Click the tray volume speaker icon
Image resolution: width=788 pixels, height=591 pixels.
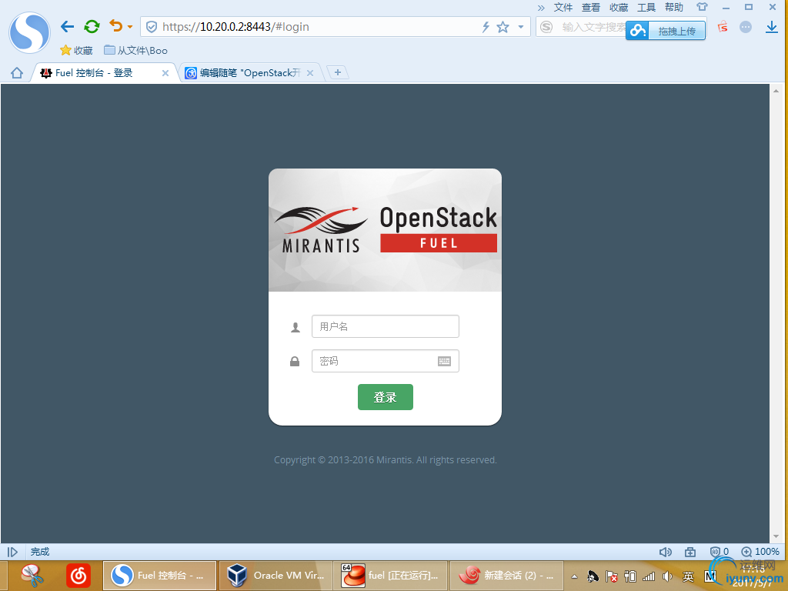[668, 576]
